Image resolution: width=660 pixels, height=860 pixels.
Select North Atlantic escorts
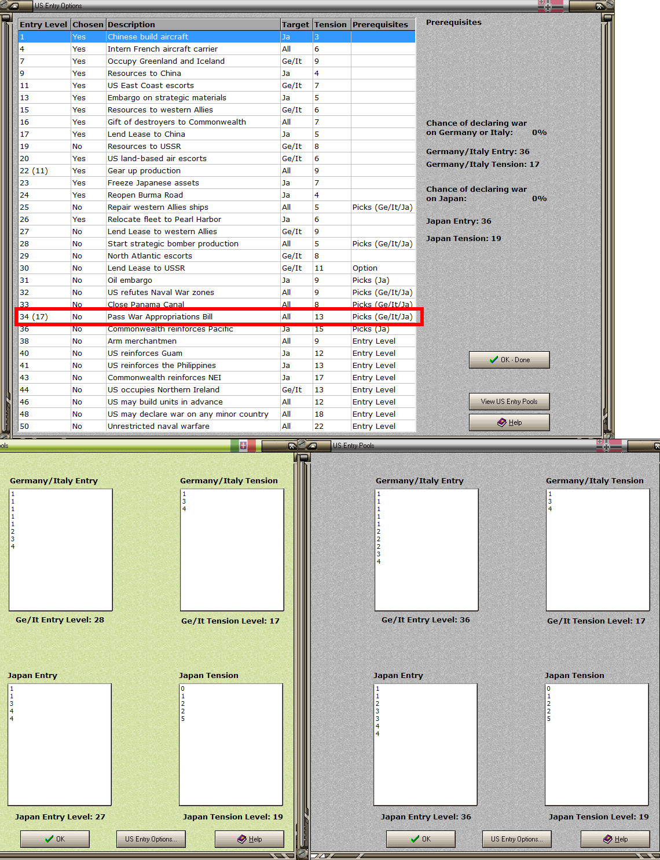217,256
